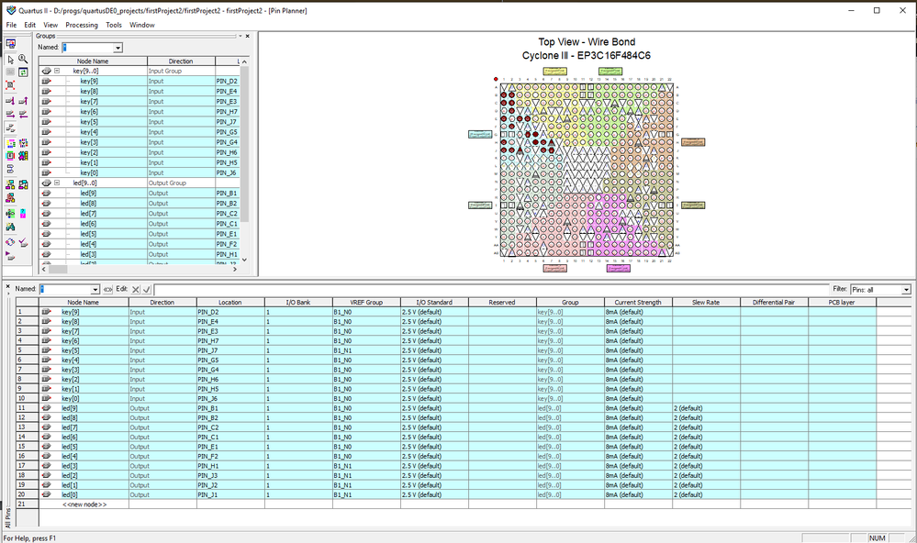Click the VREF Group column header
Image resolution: width=917 pixels, height=543 pixels.
click(366, 302)
